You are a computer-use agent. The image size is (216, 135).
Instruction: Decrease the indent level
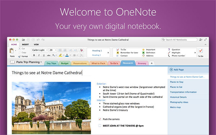71,50
